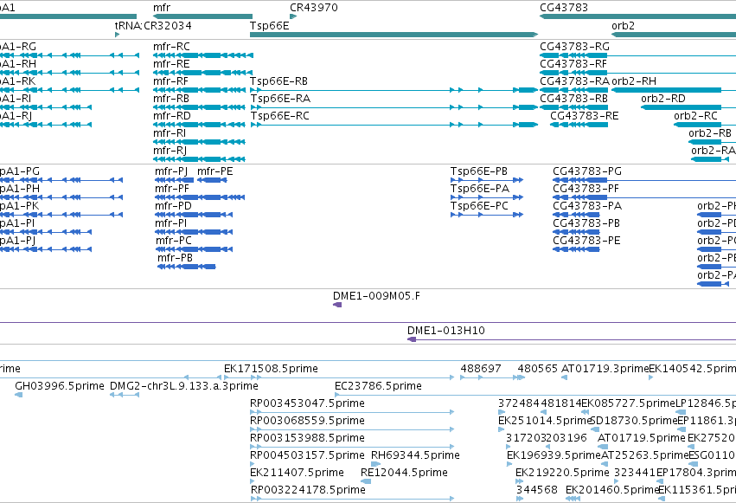Click transcript mfr-RF

point(199,90)
